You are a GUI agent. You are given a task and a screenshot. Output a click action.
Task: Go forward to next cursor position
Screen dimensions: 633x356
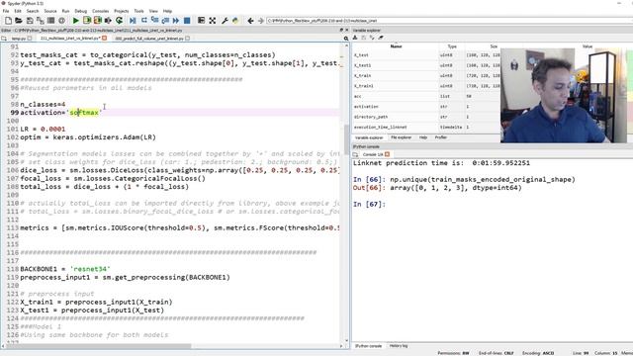tap(261, 20)
